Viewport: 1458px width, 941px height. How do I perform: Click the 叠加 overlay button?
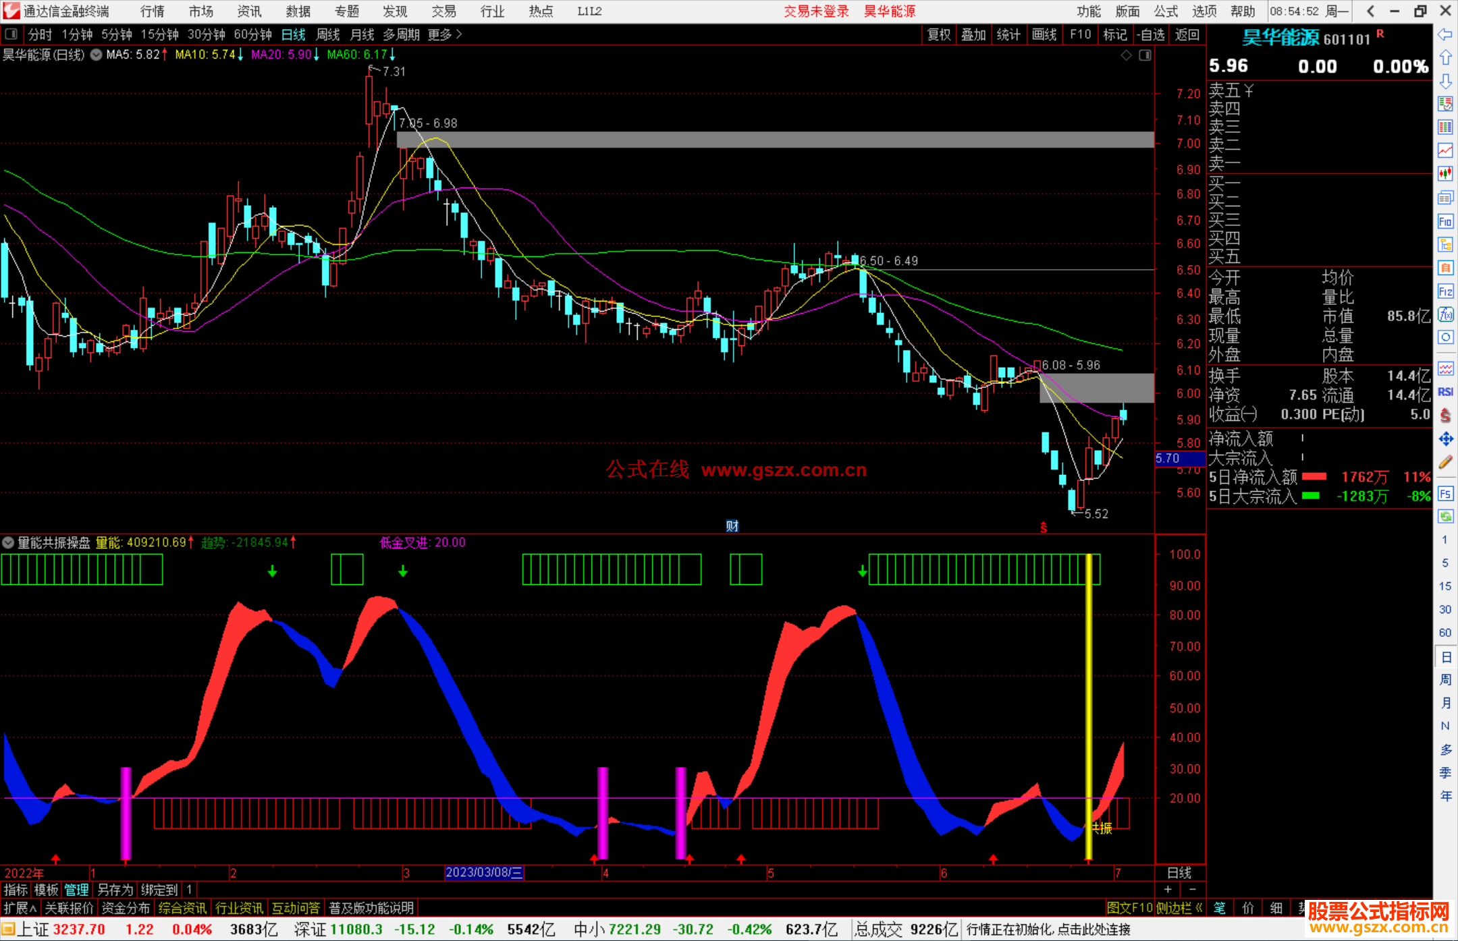973,34
